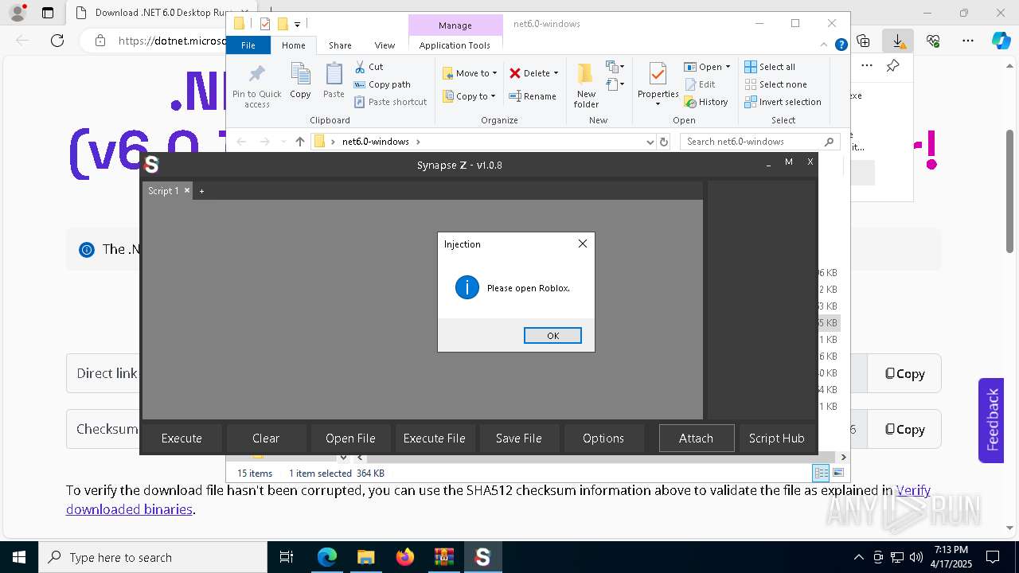Collapse the Explorer ribbon chevron
The height and width of the screenshot is (573, 1019).
point(826,45)
